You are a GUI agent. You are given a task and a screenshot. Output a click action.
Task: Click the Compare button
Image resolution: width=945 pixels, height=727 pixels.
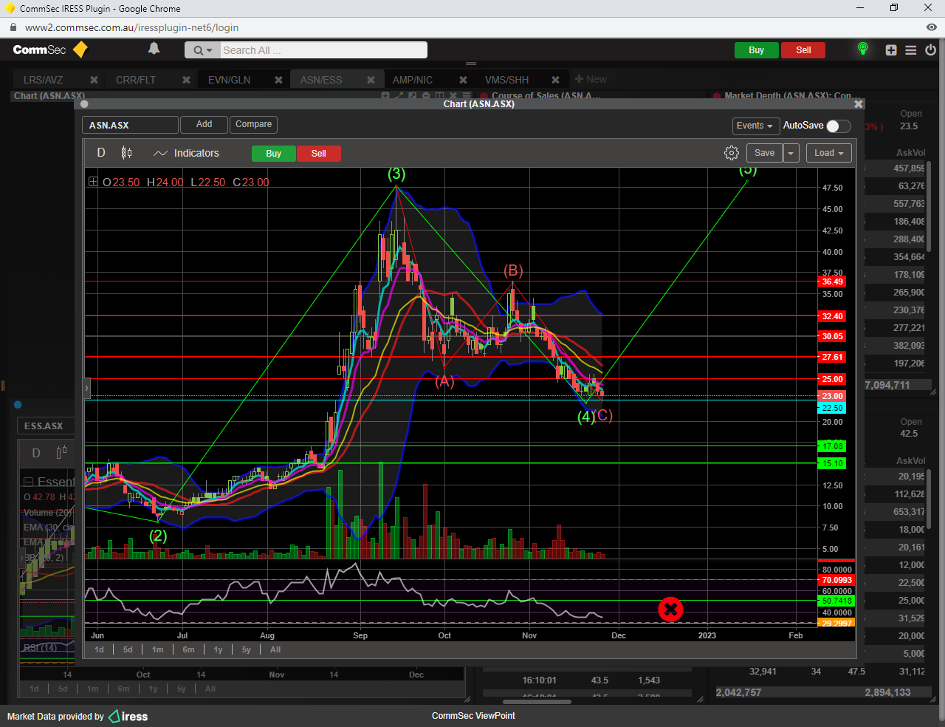pyautogui.click(x=253, y=124)
